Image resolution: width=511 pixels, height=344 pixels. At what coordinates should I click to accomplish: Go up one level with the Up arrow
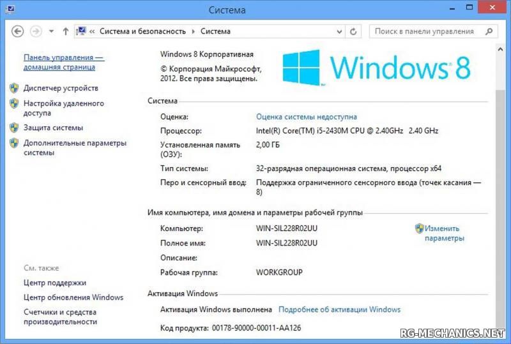coord(65,31)
